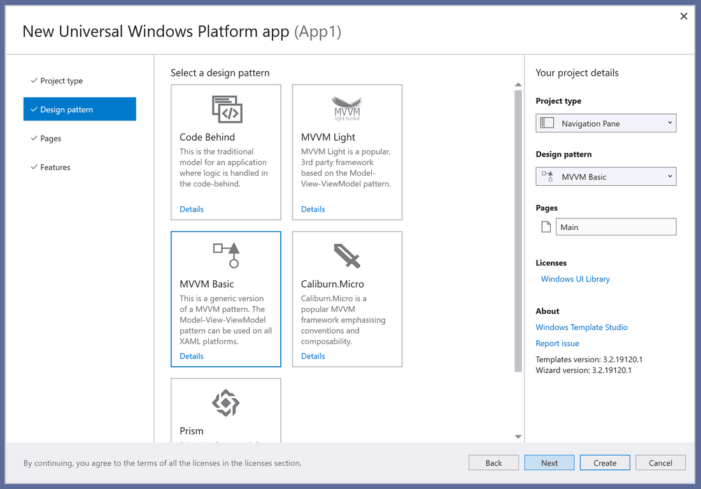The width and height of the screenshot is (701, 489).
Task: View Details for MVVM Basic
Action: click(192, 357)
